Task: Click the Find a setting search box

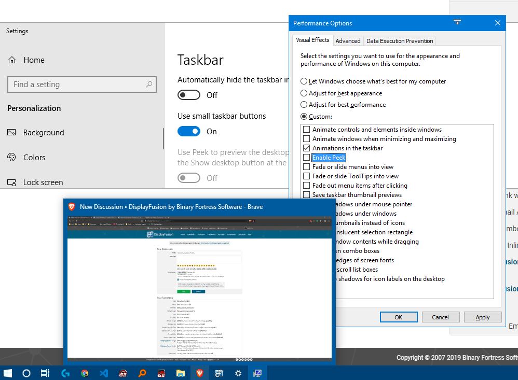Action: click(78, 85)
